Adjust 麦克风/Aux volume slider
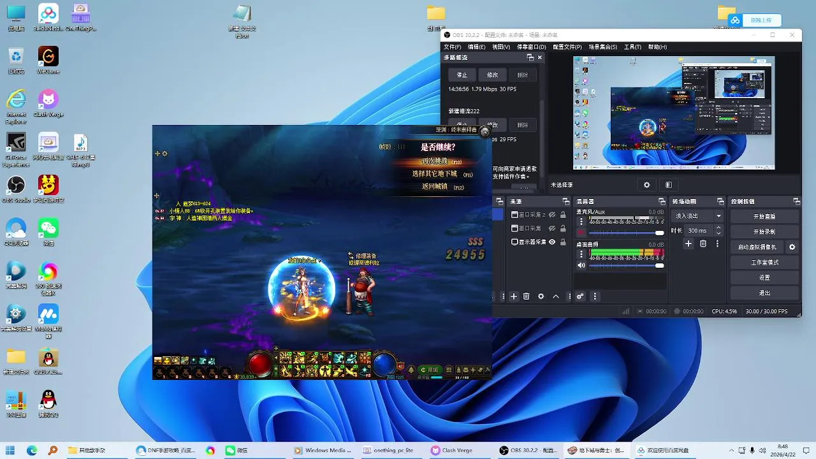This screenshot has width=816, height=459. pyautogui.click(x=626, y=233)
